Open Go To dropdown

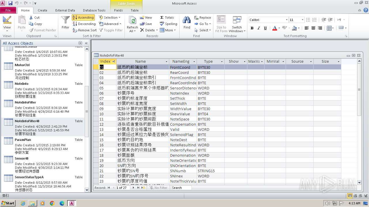tap(202, 24)
